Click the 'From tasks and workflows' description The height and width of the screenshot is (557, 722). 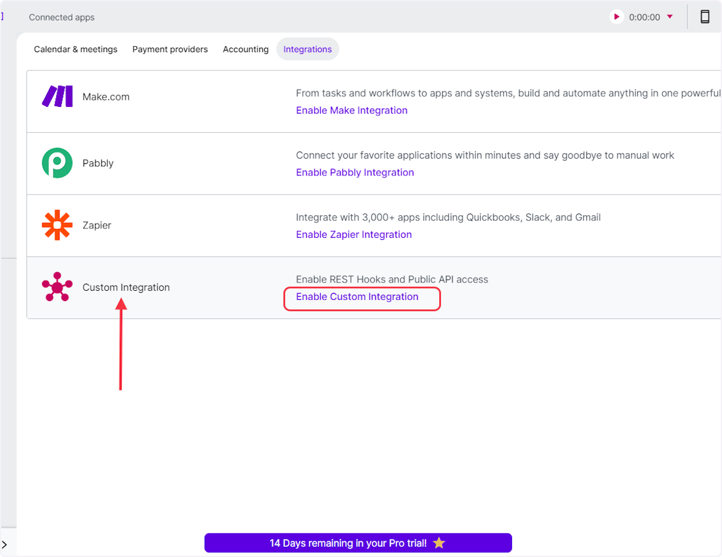point(508,93)
